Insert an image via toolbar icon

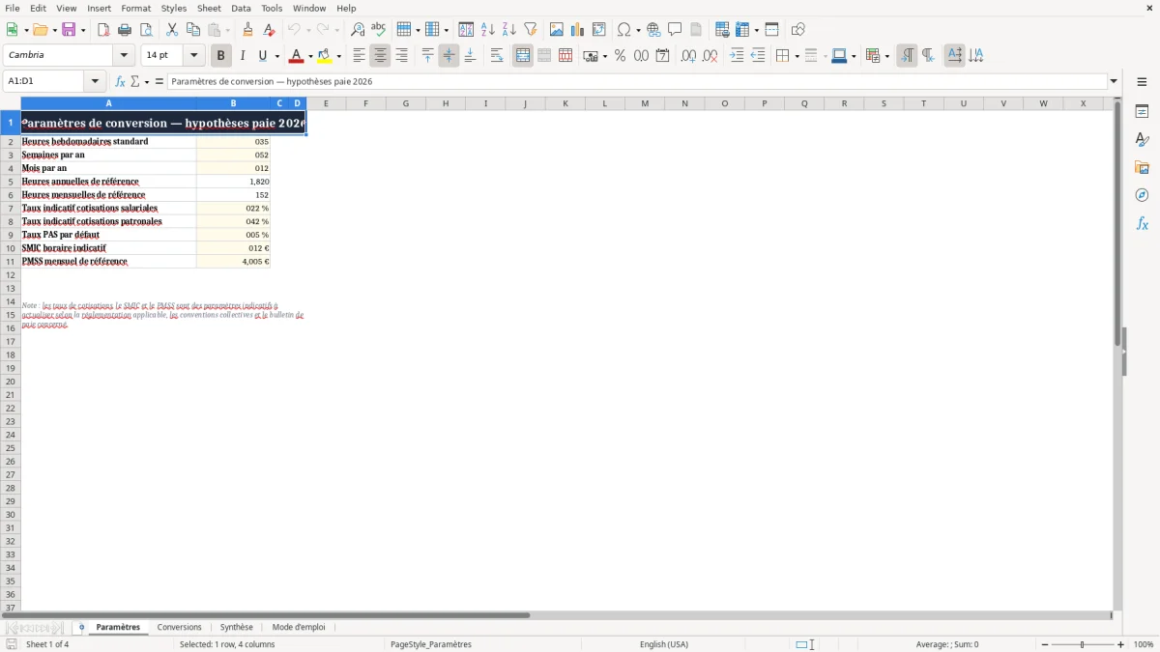[x=557, y=30]
